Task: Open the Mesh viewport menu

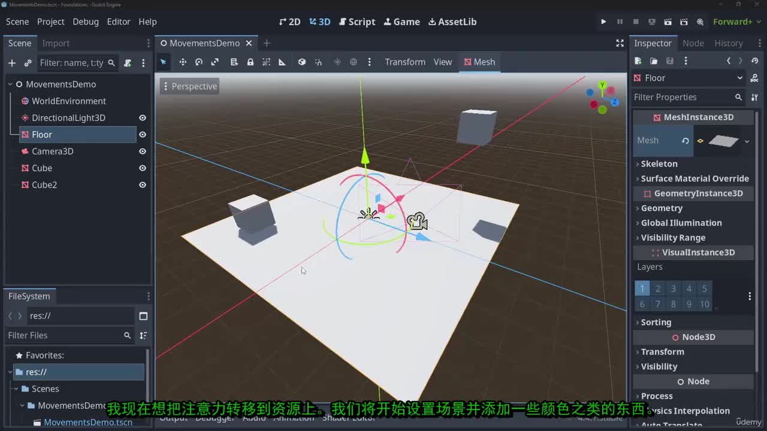Action: pos(479,62)
